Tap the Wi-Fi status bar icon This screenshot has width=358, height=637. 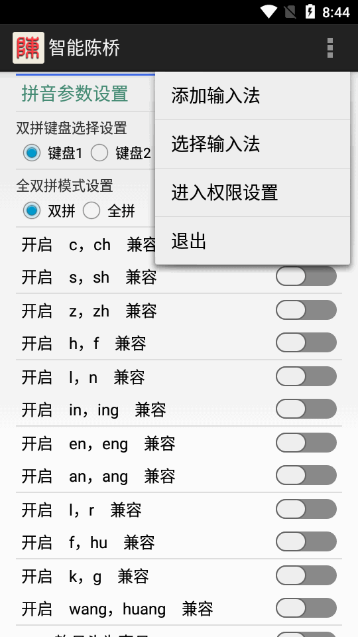click(268, 12)
